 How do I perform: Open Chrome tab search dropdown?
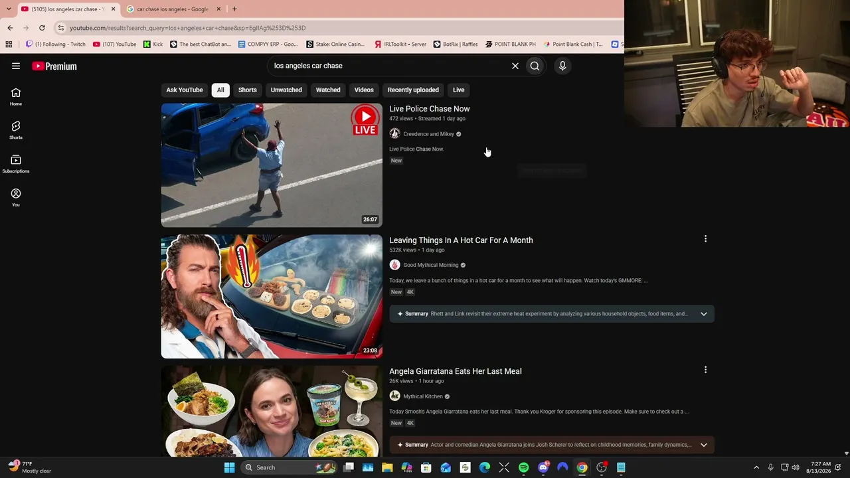click(x=9, y=9)
